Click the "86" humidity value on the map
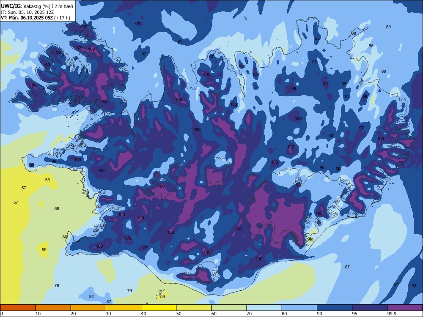The height and width of the screenshot is (317, 423). click(371, 46)
